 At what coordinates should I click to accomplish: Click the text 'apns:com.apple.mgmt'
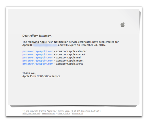tap(70, 61)
